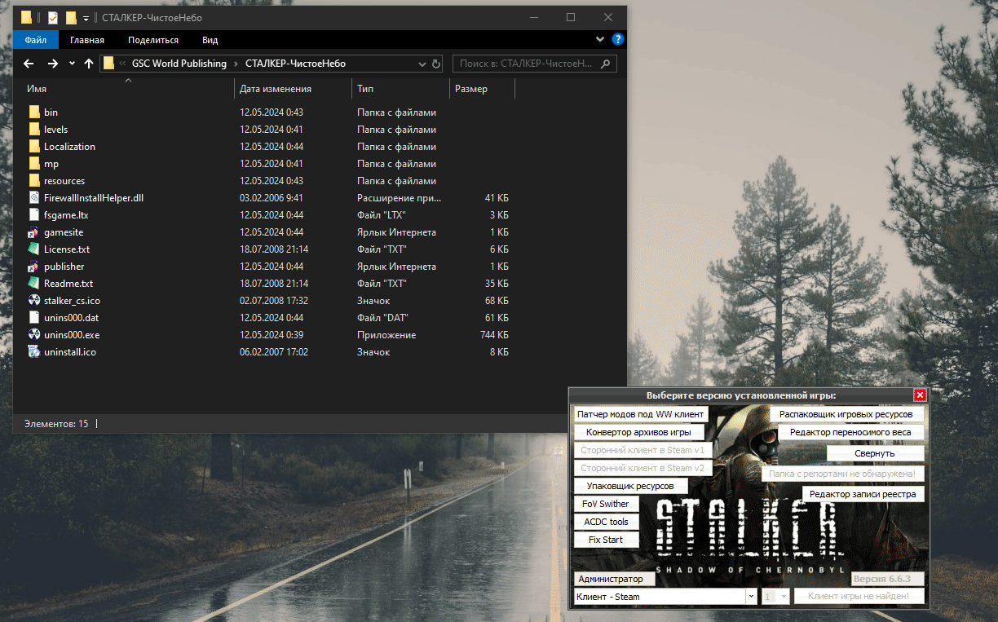Open the recent locations dropdown arrow
Viewport: 998px width, 622px height.
tap(72, 64)
